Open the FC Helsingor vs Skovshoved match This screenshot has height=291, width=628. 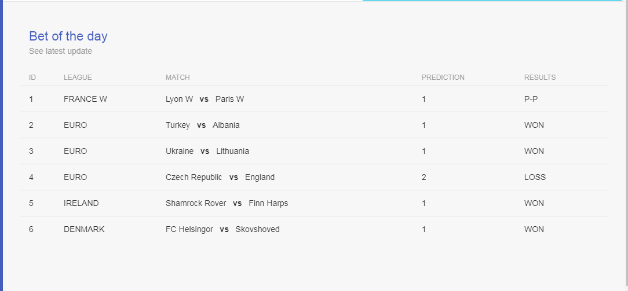point(222,230)
